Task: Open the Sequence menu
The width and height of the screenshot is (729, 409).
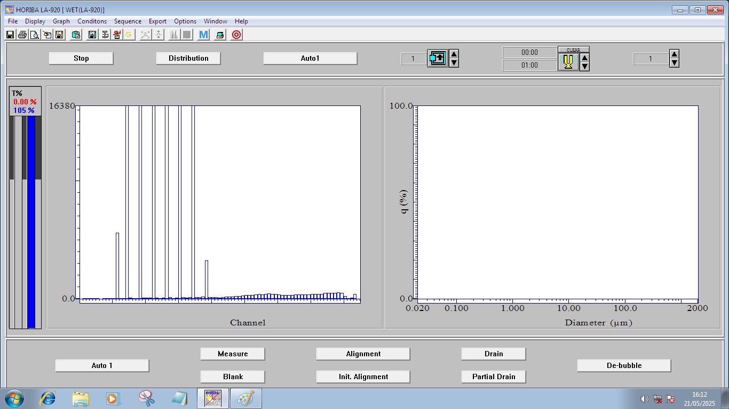Action: [128, 21]
